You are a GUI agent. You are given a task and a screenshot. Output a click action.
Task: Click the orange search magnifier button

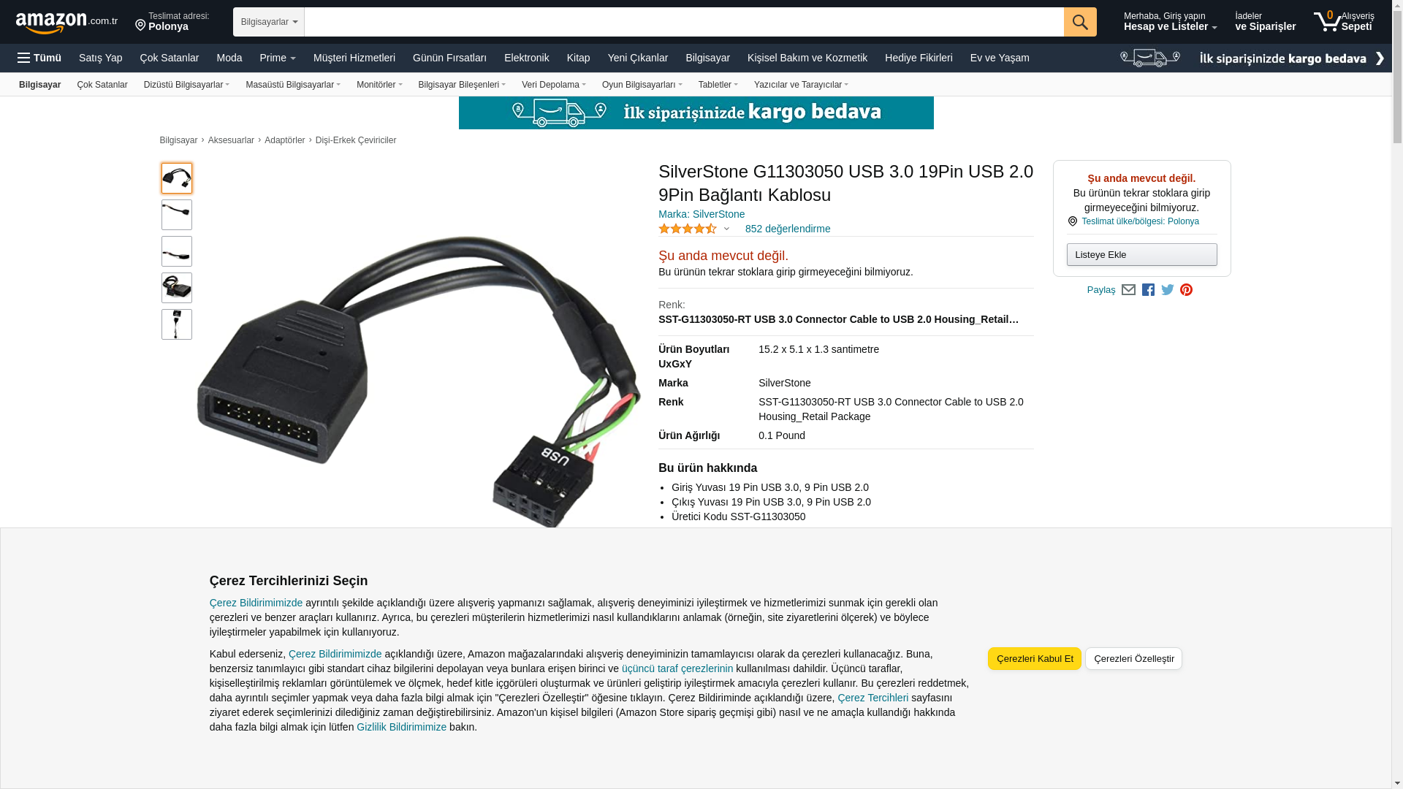(x=1080, y=22)
